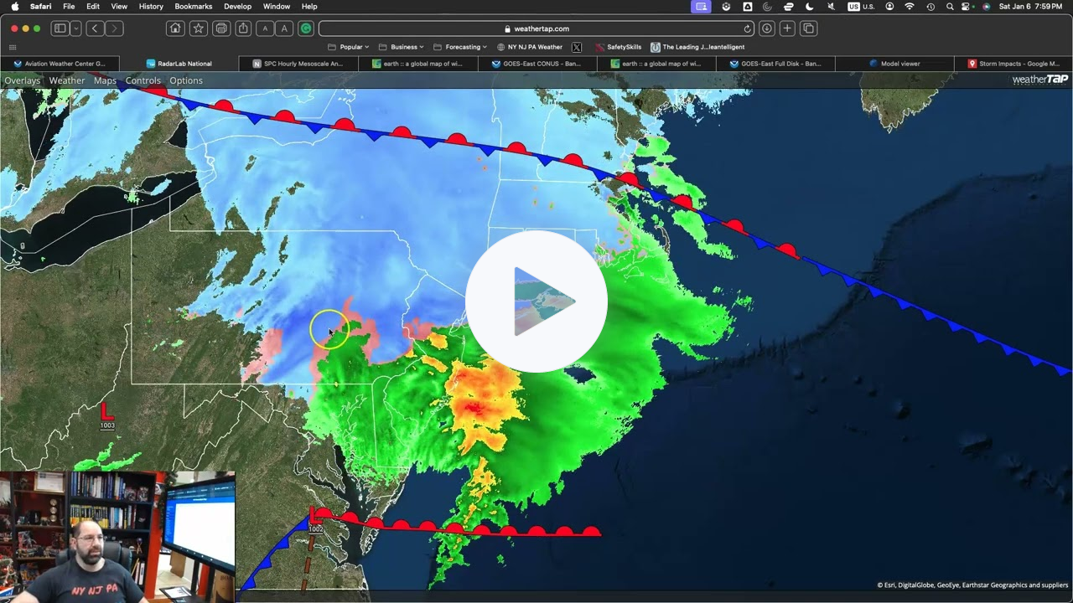The image size is (1073, 603).
Task: Click the Safari Home icon
Action: pos(175,28)
